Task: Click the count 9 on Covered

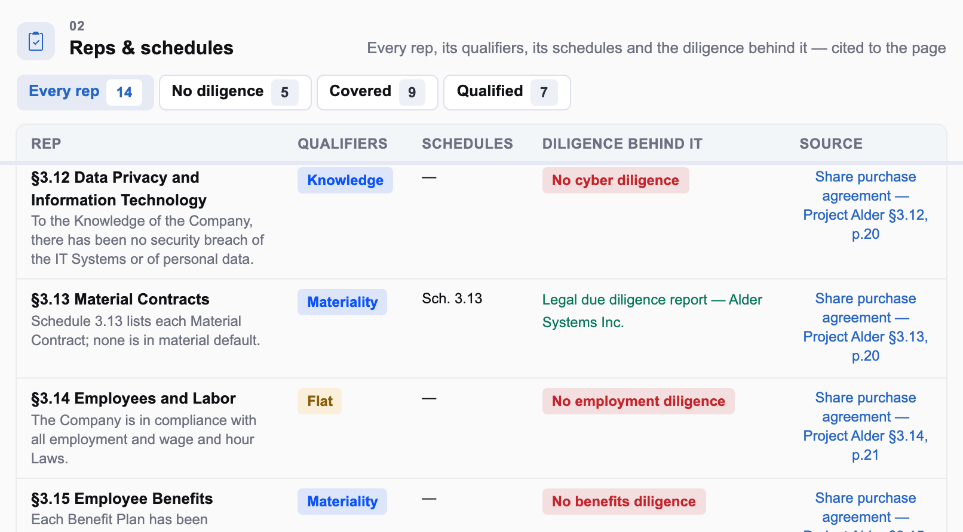Action: (x=412, y=93)
